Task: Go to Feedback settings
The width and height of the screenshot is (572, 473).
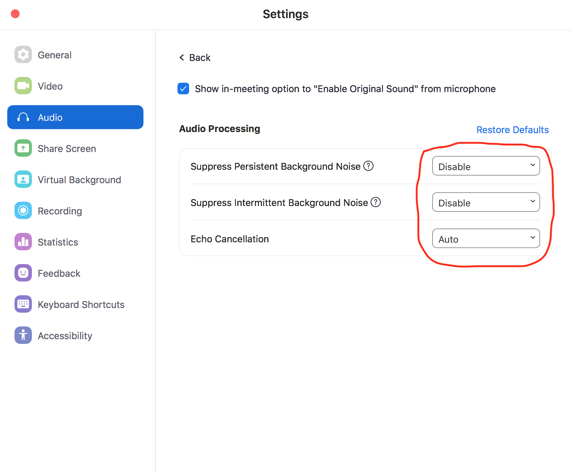Action: click(x=75, y=273)
